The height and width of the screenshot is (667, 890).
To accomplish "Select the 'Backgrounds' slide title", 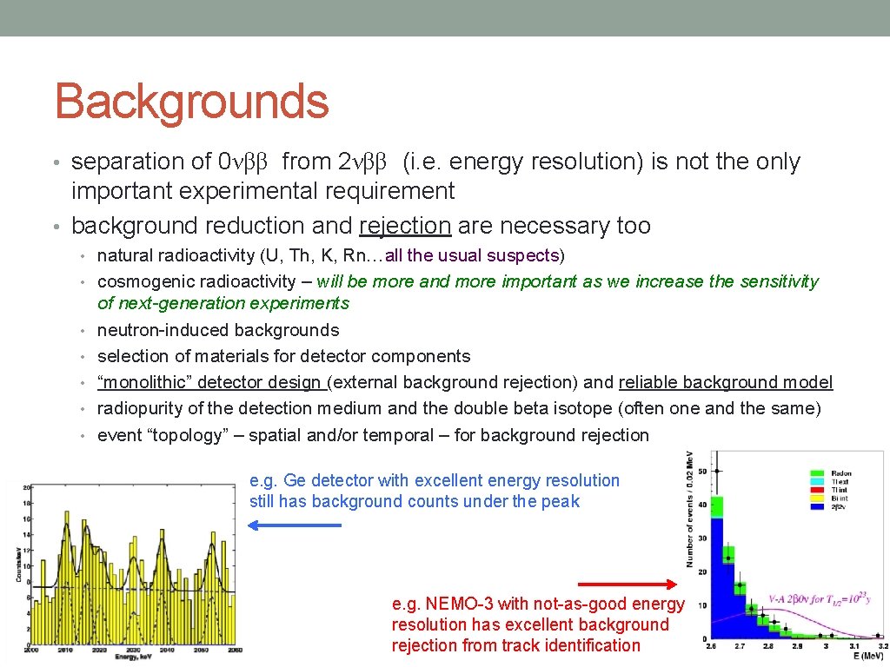I will coord(189,102).
